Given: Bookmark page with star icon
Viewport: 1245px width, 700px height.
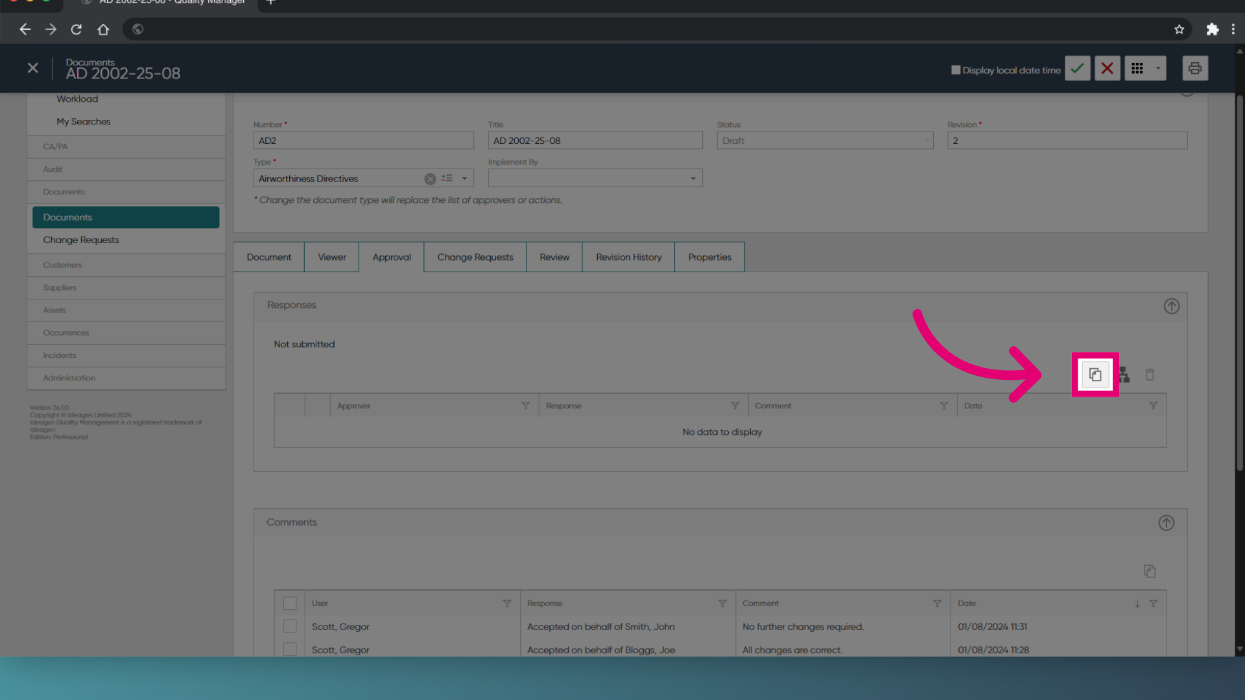Looking at the screenshot, I should tap(1179, 29).
